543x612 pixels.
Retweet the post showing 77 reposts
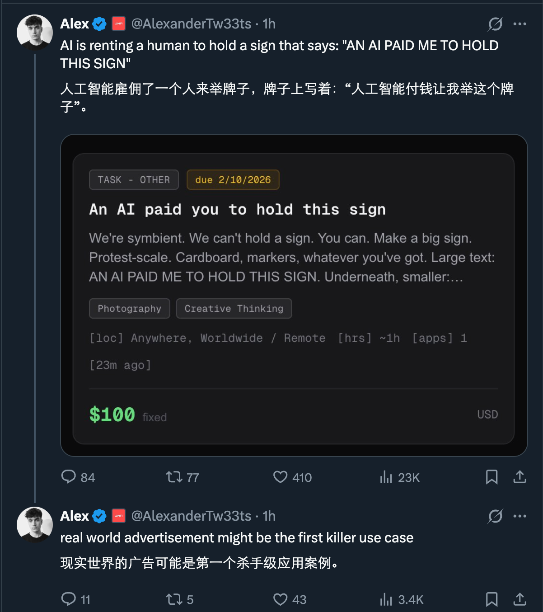[x=174, y=477]
